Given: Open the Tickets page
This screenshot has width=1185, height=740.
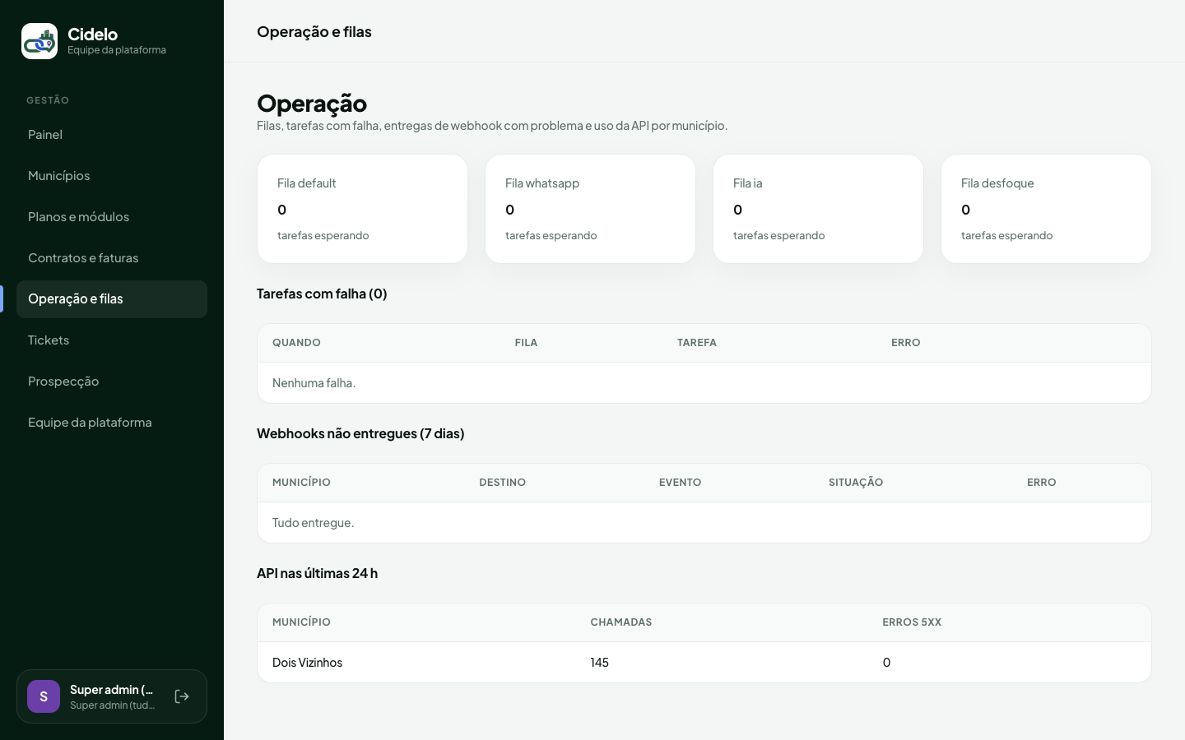Looking at the screenshot, I should pos(112,340).
